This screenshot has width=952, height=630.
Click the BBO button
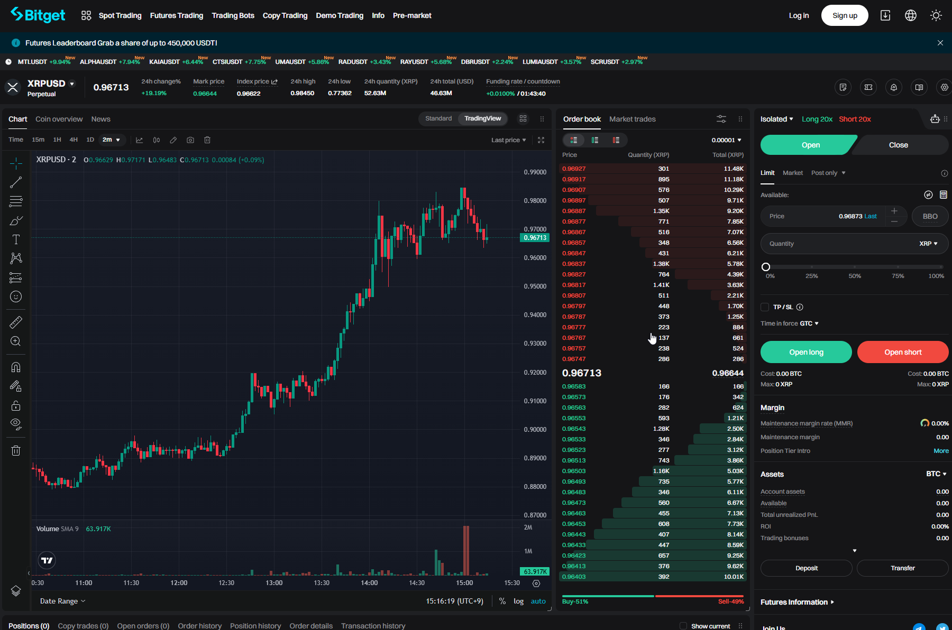pyautogui.click(x=930, y=216)
